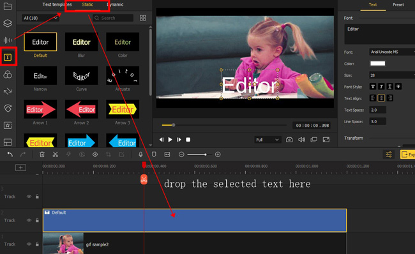Click the fit timeline toolbar icon

(x=167, y=154)
